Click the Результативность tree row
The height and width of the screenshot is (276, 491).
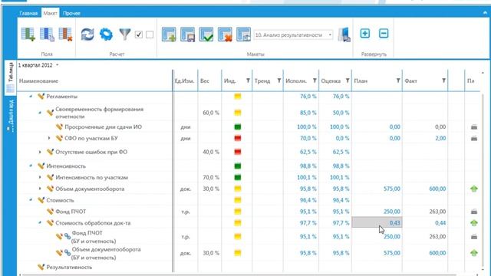(69, 268)
